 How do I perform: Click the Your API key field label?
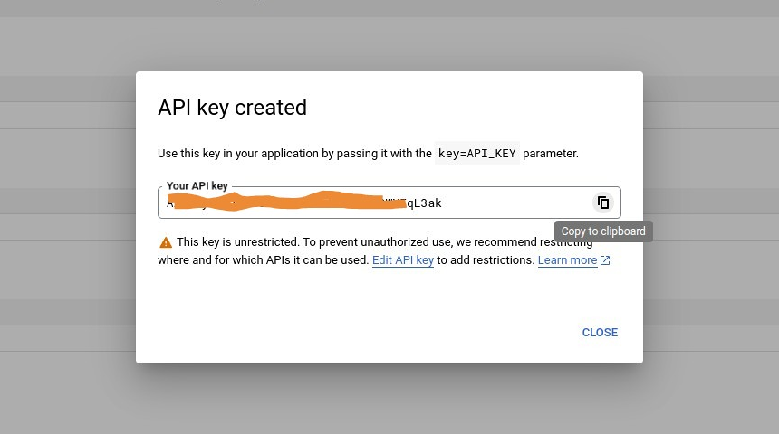pos(197,186)
